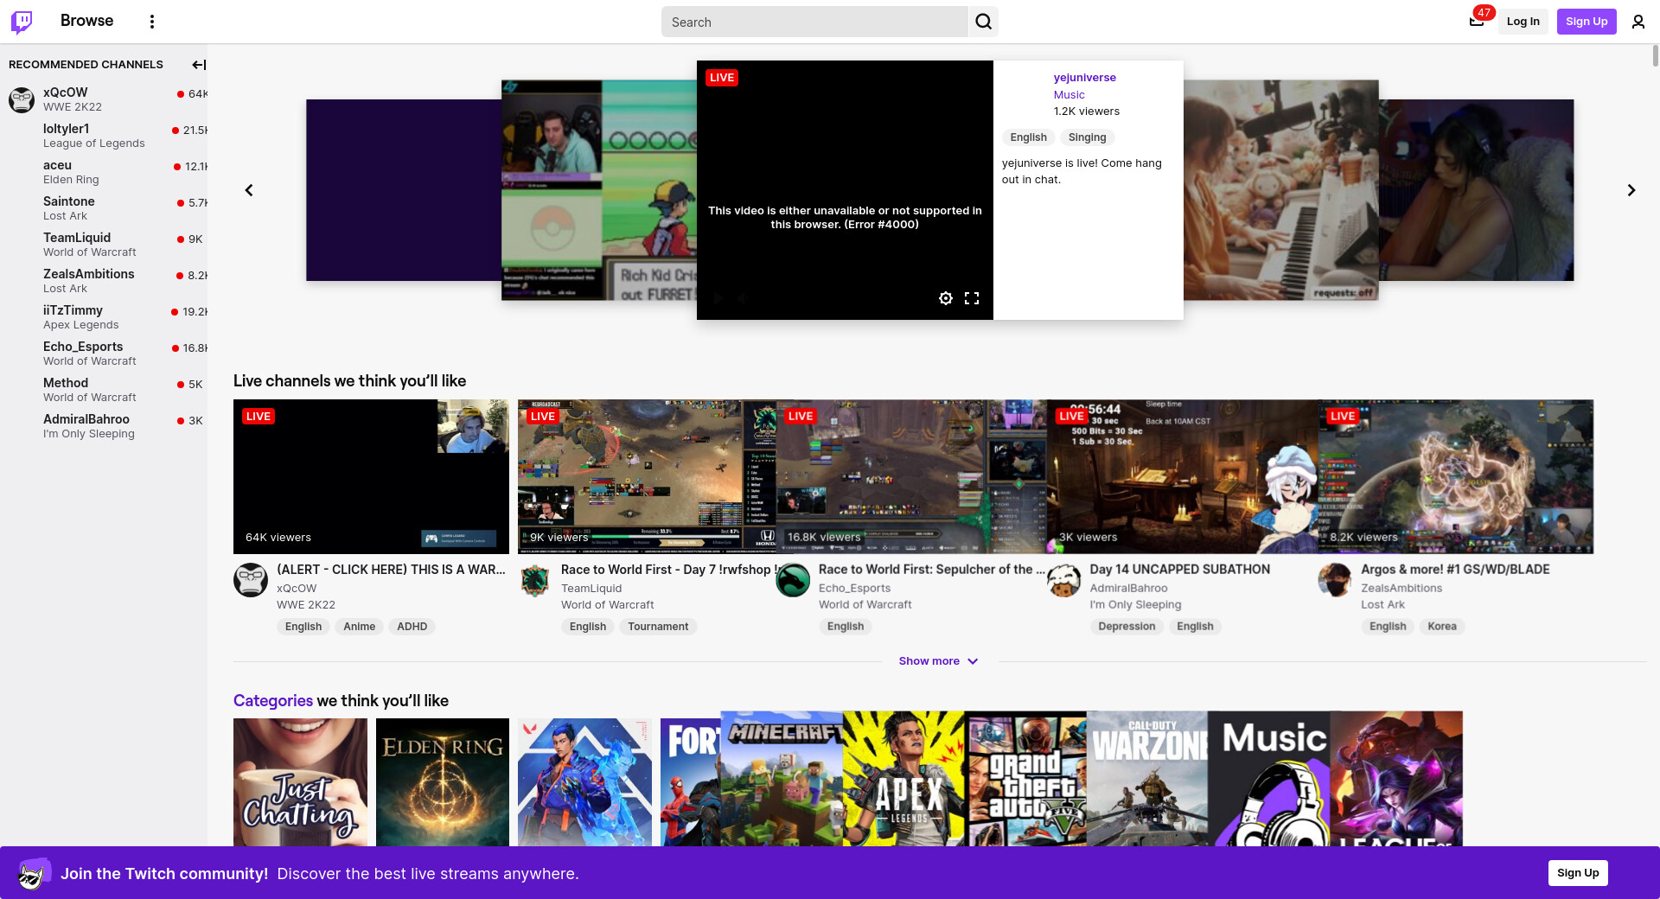Advance carousel to next stream
The width and height of the screenshot is (1660, 899).
[x=1631, y=190]
